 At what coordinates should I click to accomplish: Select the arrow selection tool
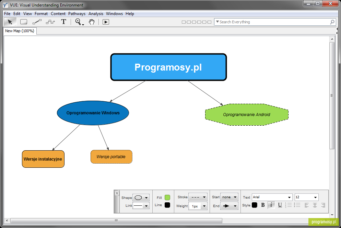(x=10, y=22)
